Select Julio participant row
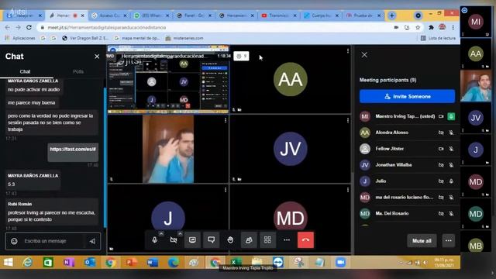The height and width of the screenshot is (279, 496). [407, 181]
